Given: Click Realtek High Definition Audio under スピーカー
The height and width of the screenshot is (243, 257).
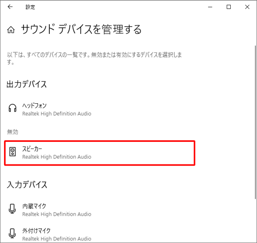Looking at the screenshot, I should click(57, 157).
